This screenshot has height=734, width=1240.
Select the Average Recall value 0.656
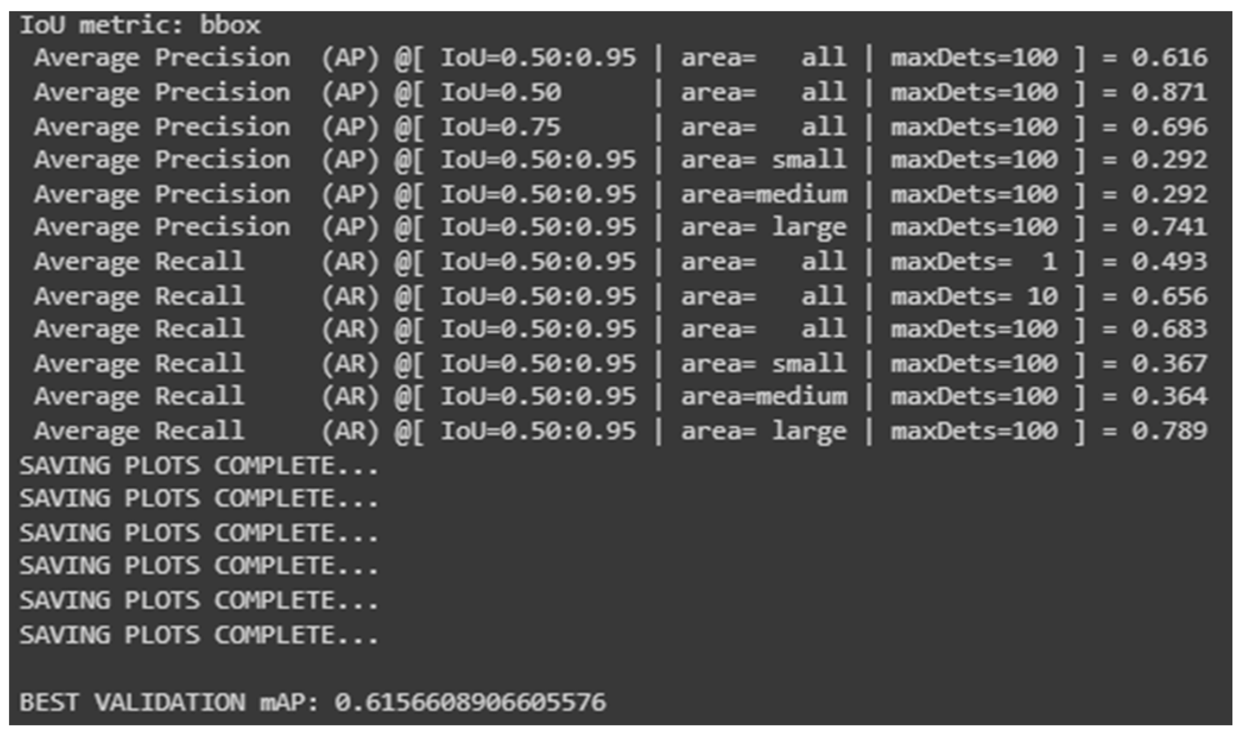click(x=1169, y=296)
